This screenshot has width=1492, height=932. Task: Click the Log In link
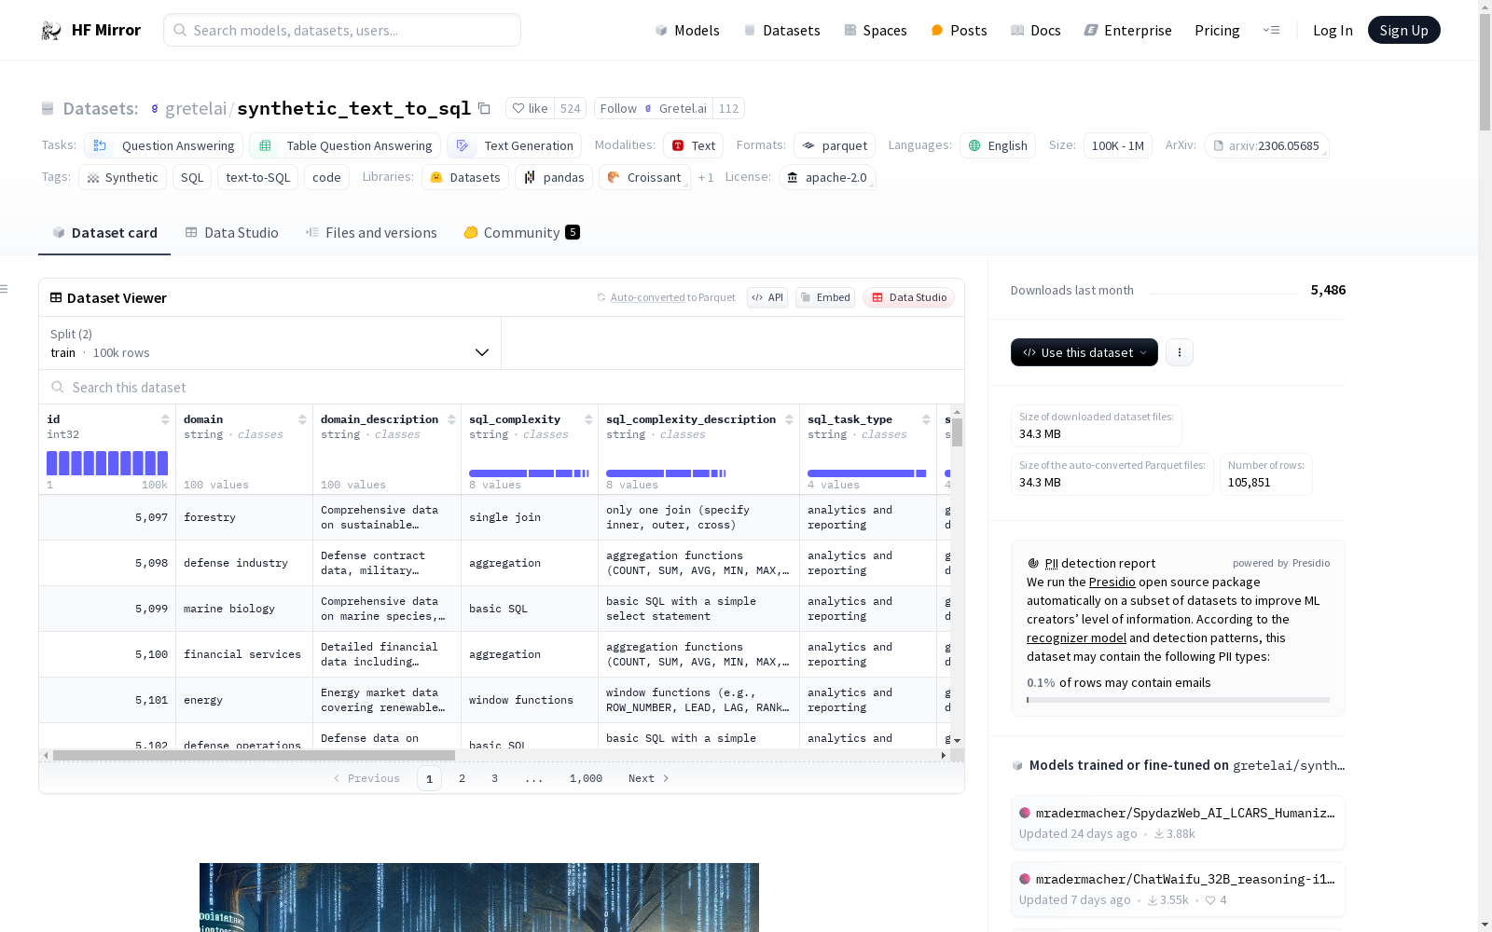pyautogui.click(x=1333, y=30)
